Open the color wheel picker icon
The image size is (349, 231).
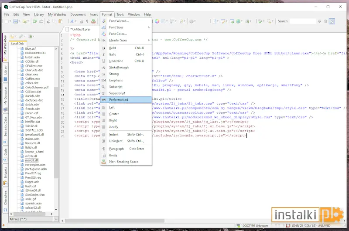pyautogui.click(x=157, y=21)
